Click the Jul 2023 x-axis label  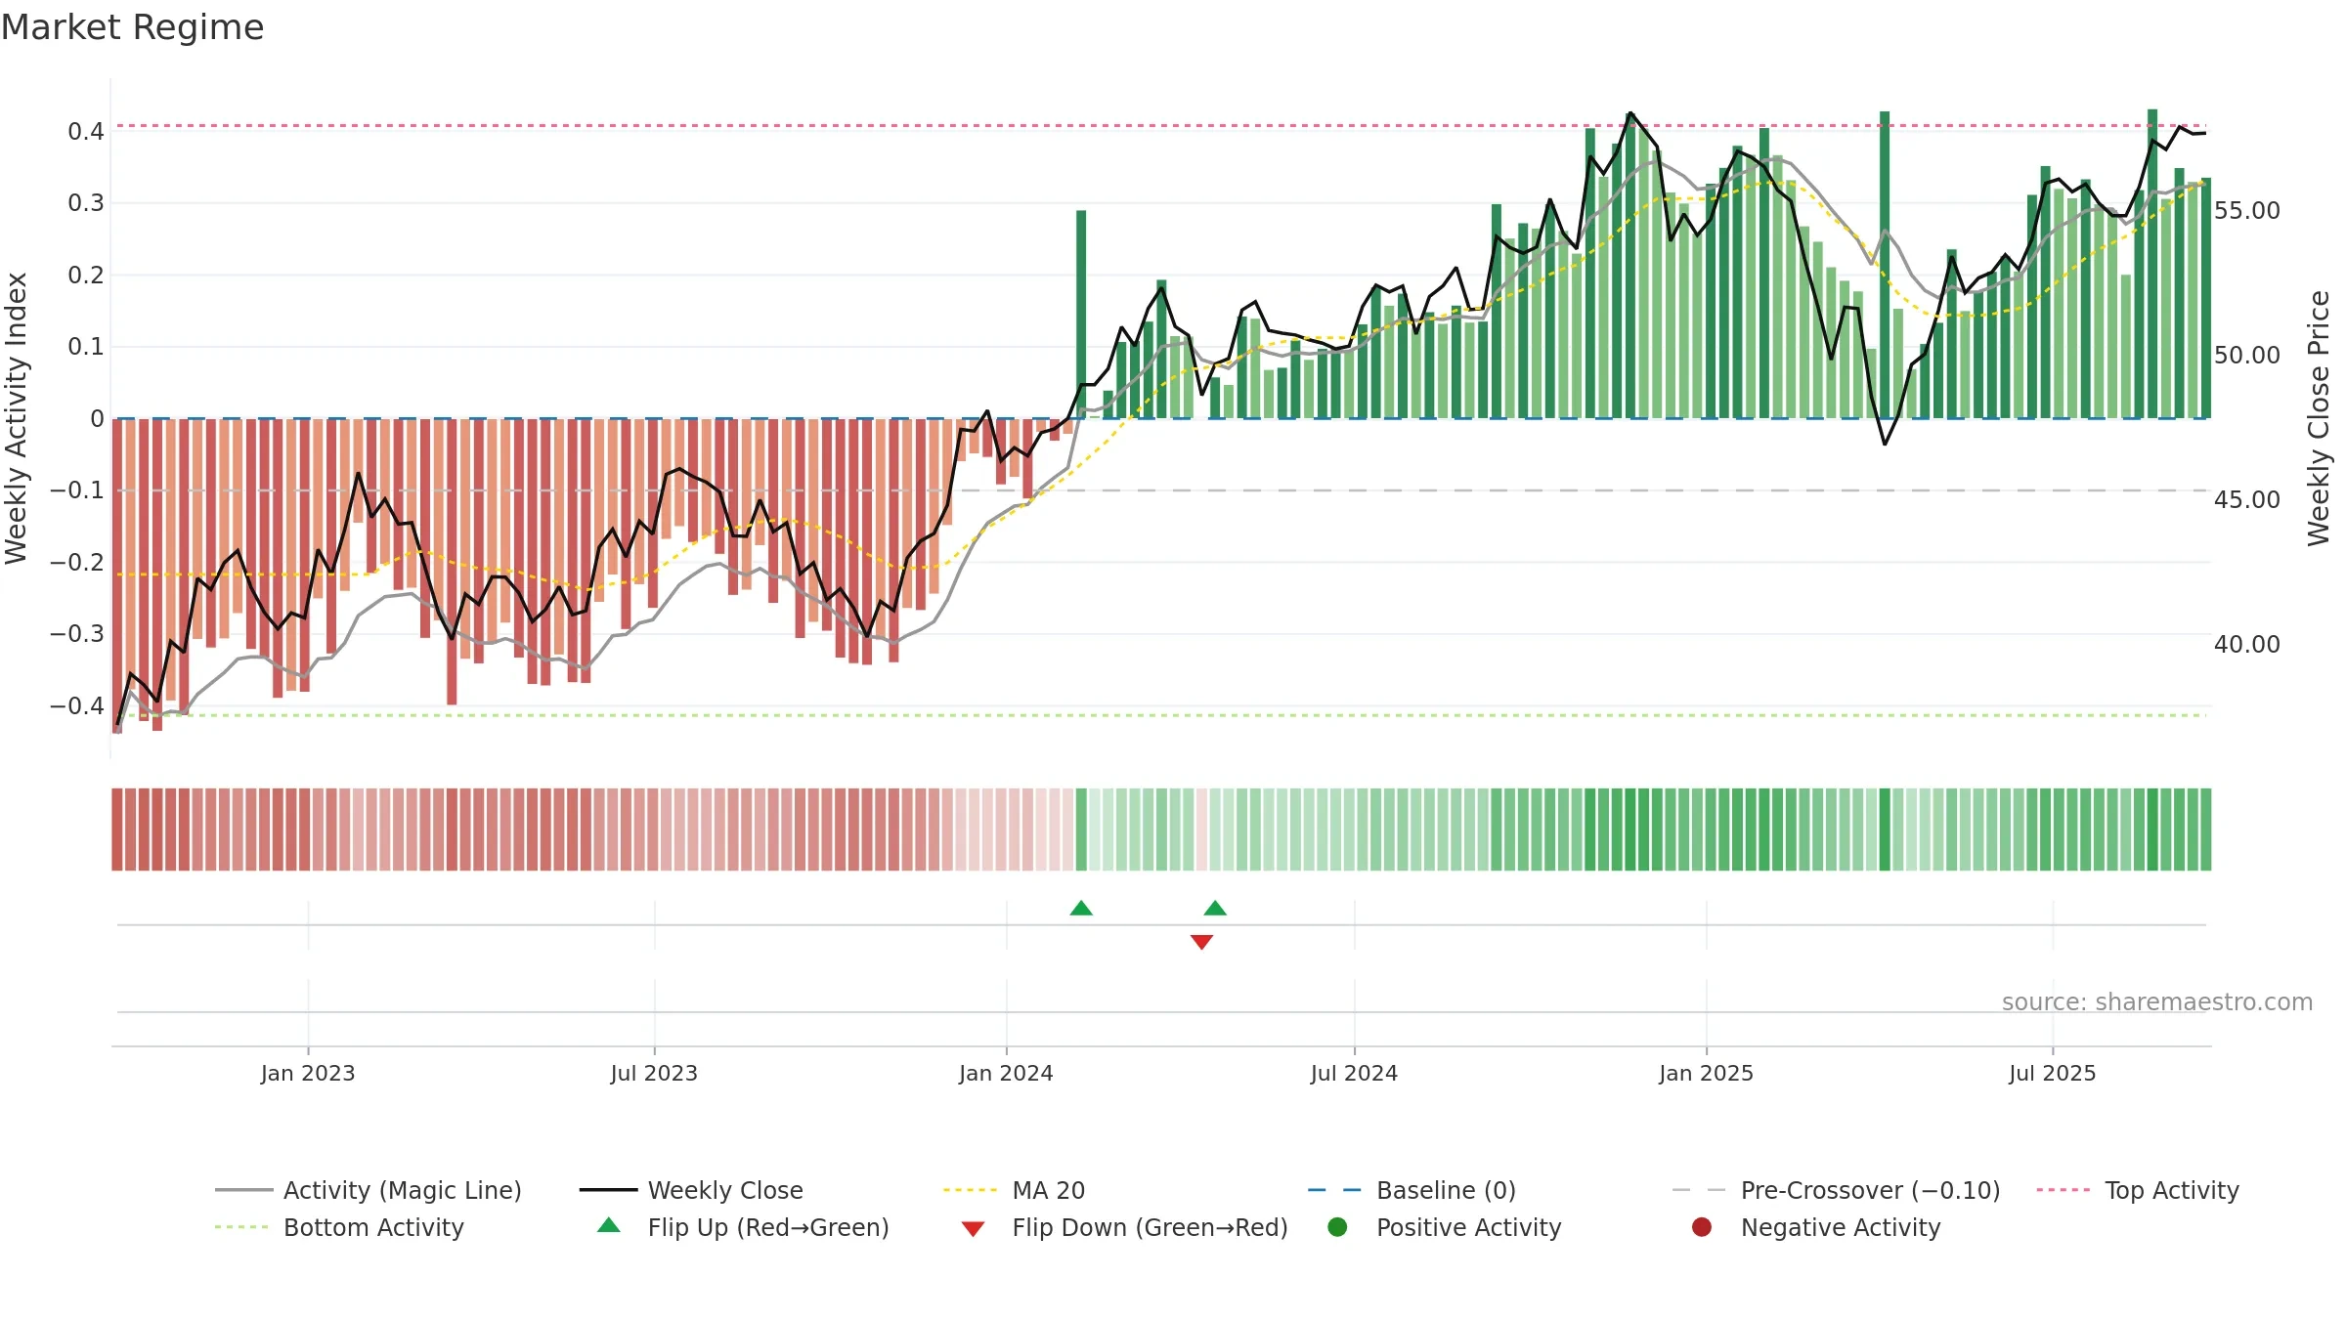(654, 1074)
